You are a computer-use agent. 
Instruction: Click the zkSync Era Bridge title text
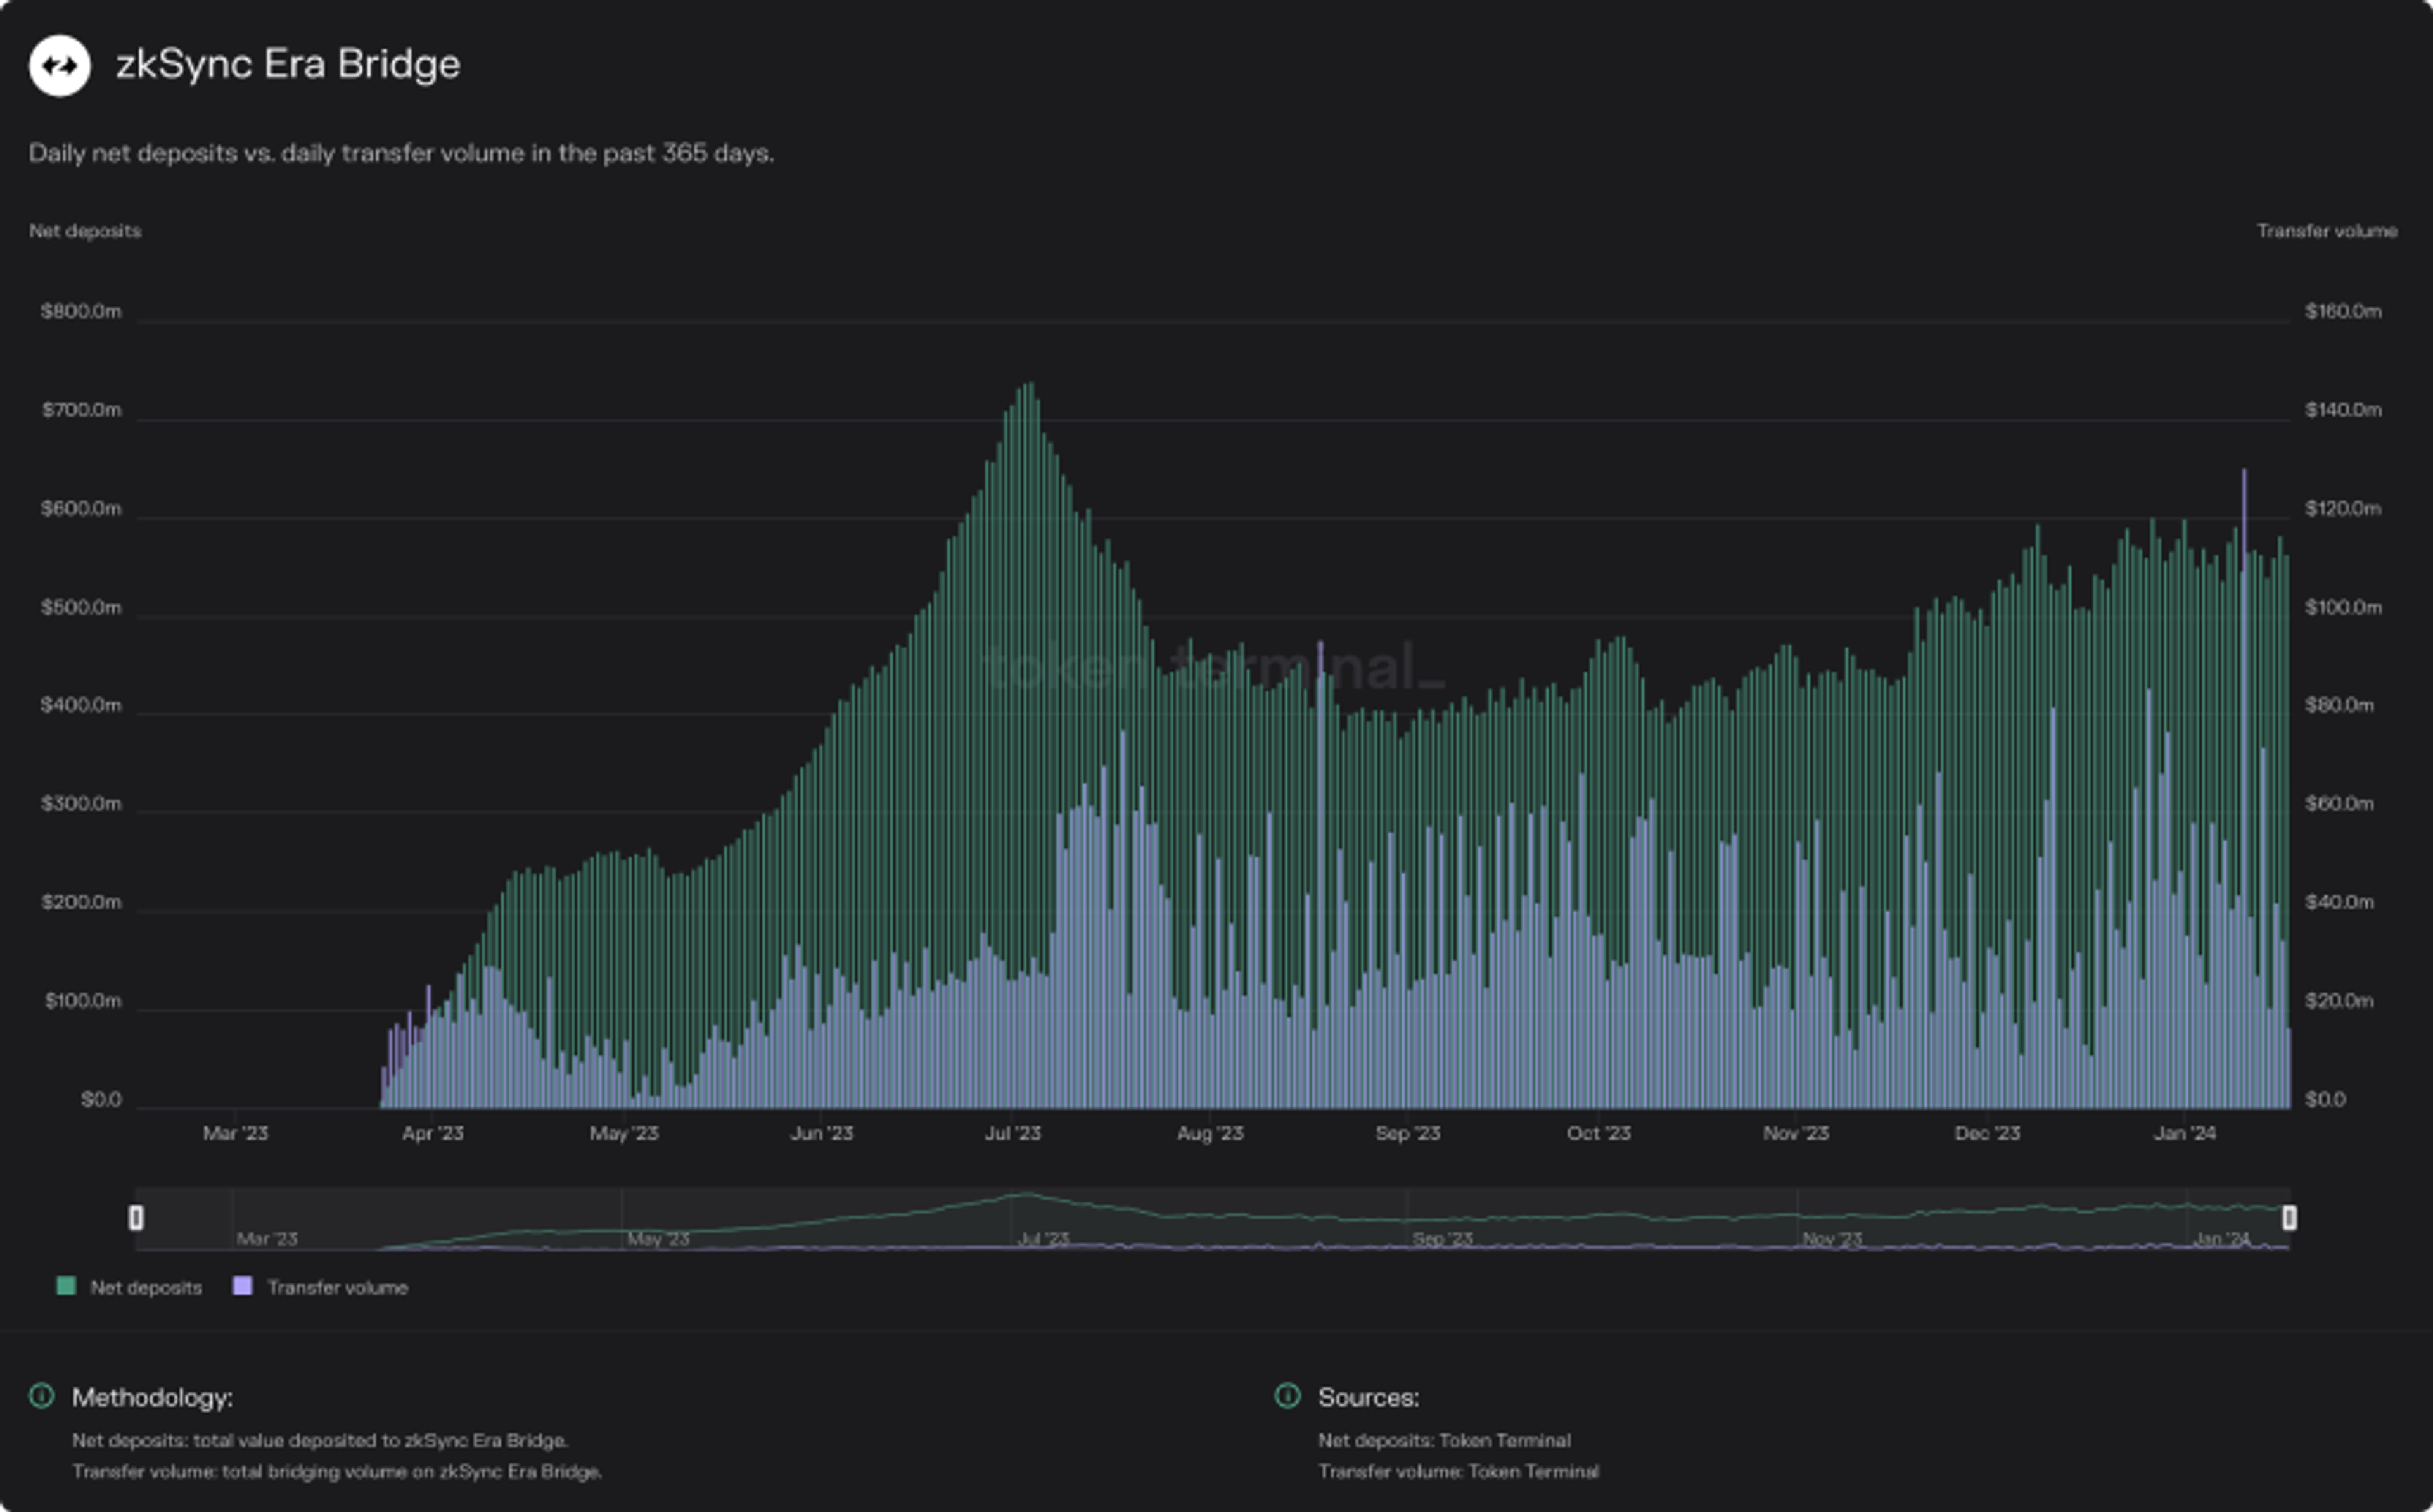(288, 64)
